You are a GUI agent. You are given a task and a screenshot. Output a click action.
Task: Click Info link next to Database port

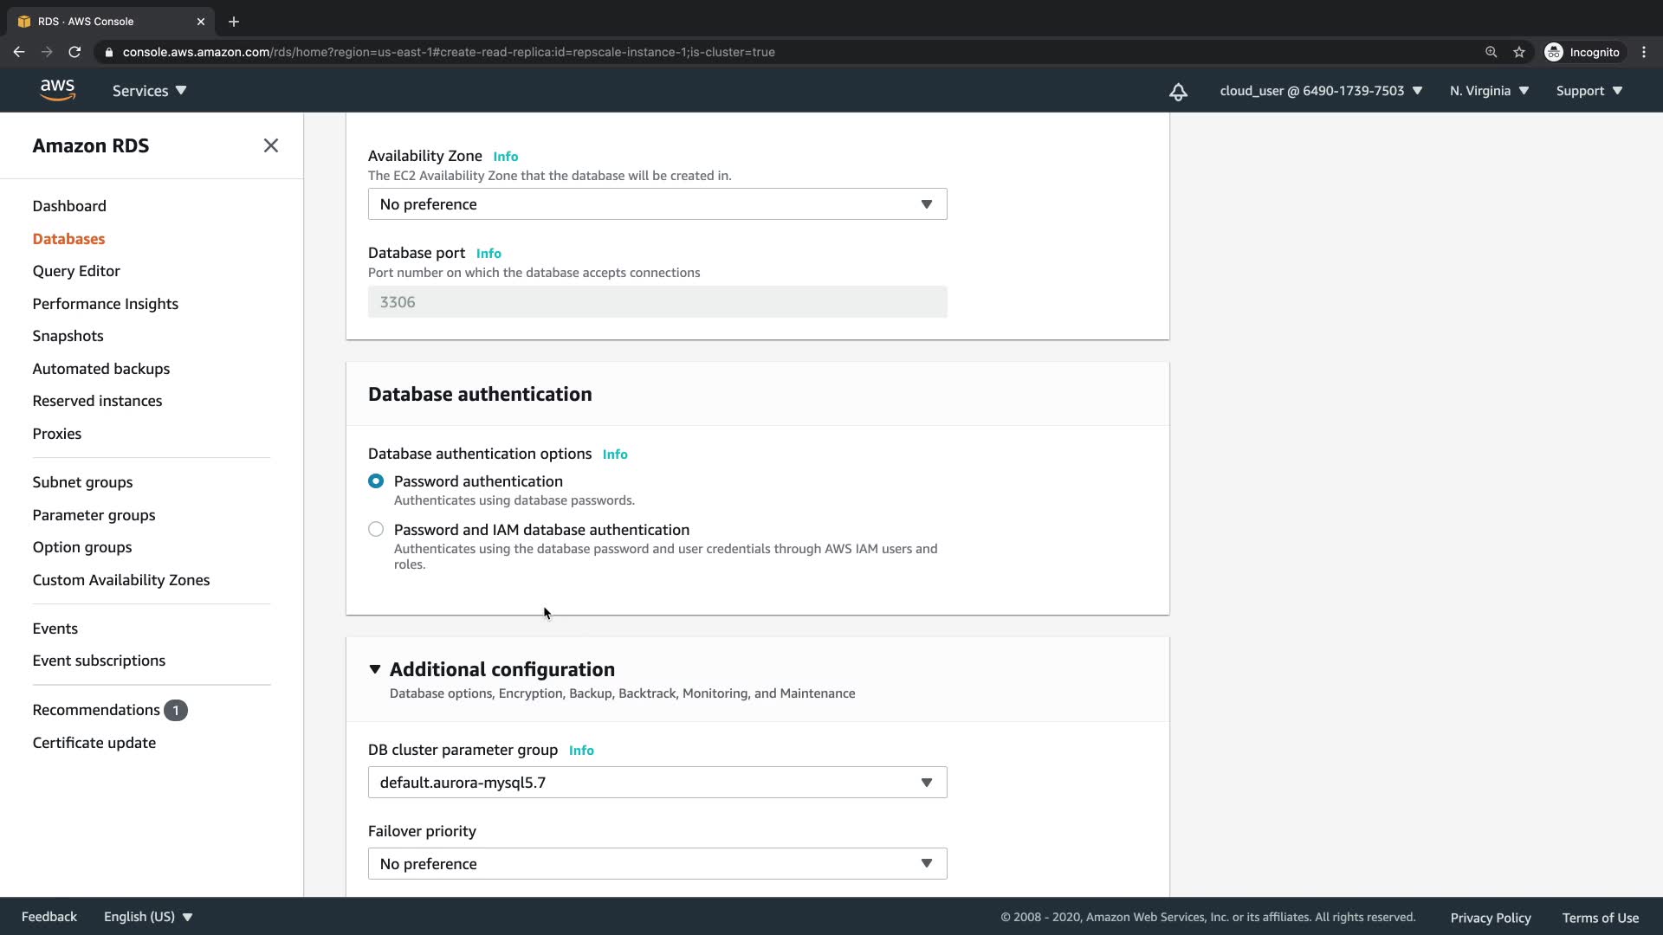point(489,254)
